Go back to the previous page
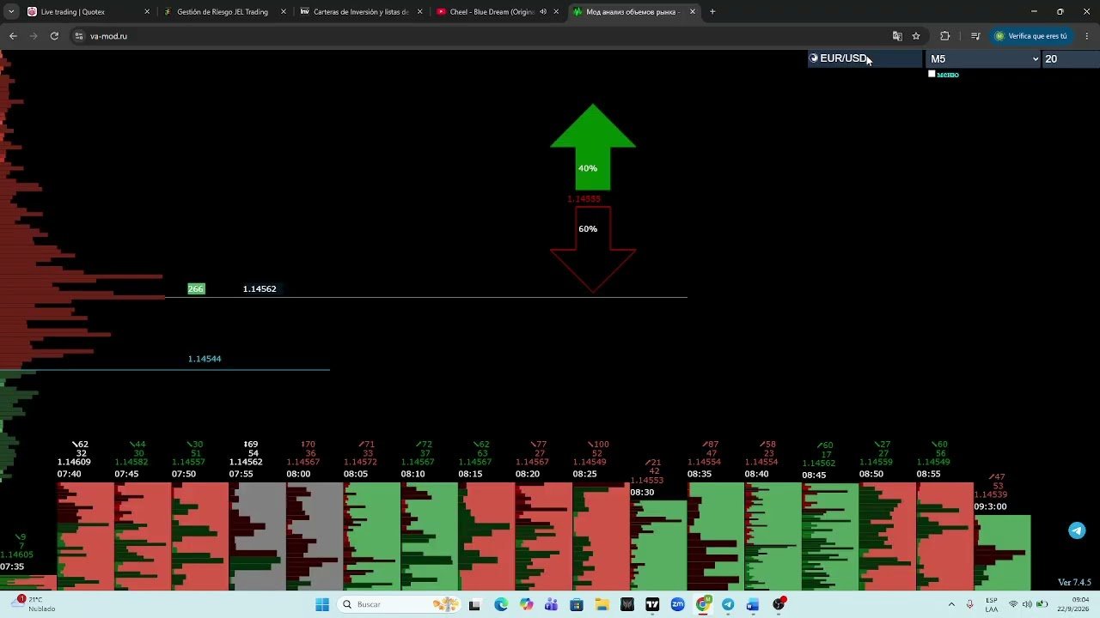Screen dimensions: 1100x618 [13, 36]
